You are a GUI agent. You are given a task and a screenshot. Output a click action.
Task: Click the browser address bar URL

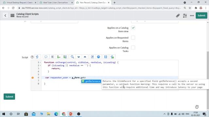tap(101, 8)
